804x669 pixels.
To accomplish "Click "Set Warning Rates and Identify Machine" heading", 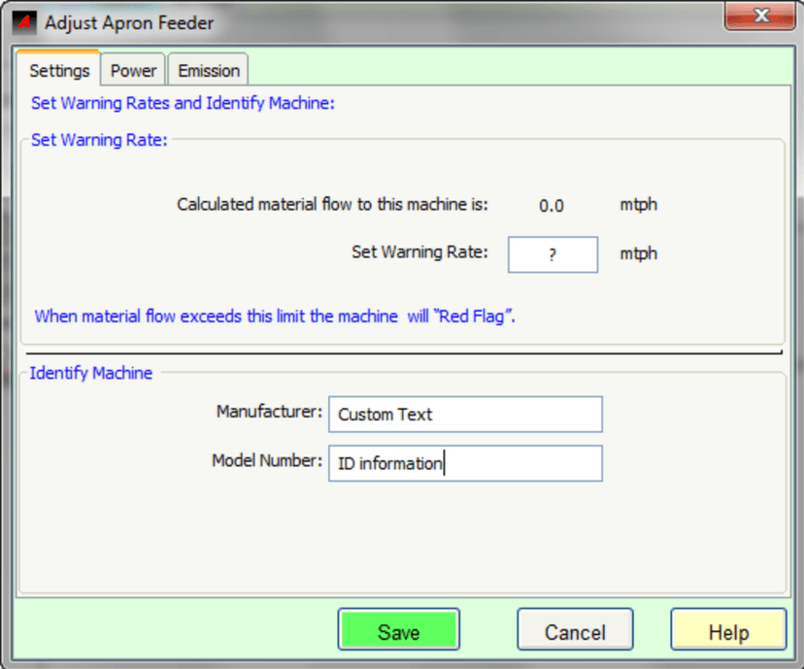I will pos(183,103).
